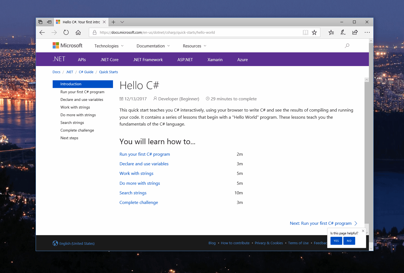Go to the Home page icon

tap(78, 33)
